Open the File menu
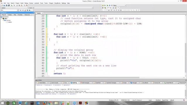The height and width of the screenshot is (105, 187). coord(1,3)
